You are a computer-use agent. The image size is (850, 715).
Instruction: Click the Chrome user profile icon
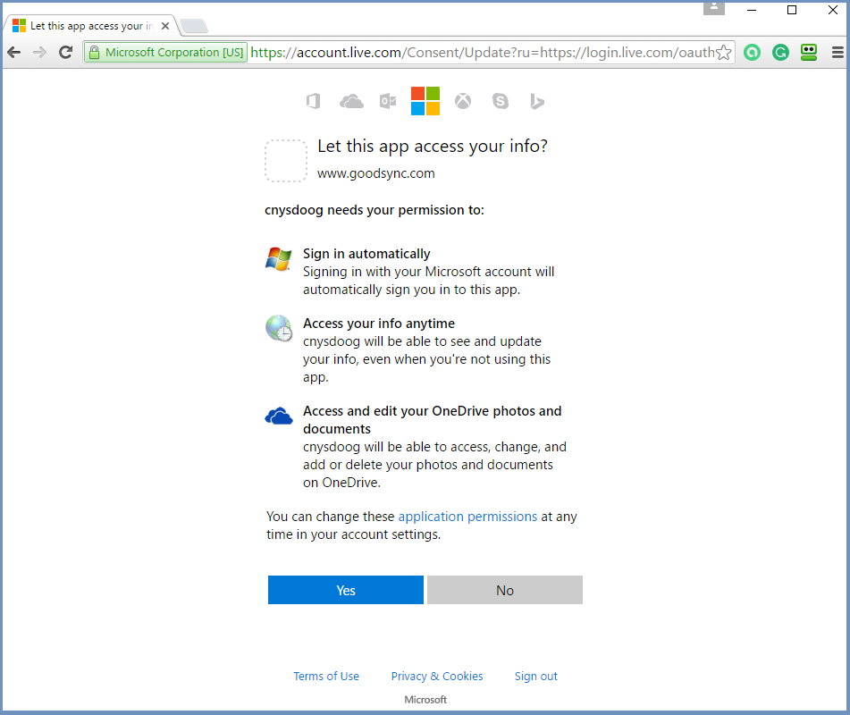(x=714, y=7)
